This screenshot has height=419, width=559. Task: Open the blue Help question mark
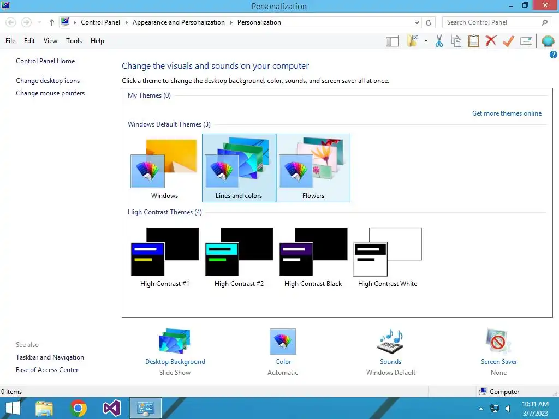coord(553,55)
